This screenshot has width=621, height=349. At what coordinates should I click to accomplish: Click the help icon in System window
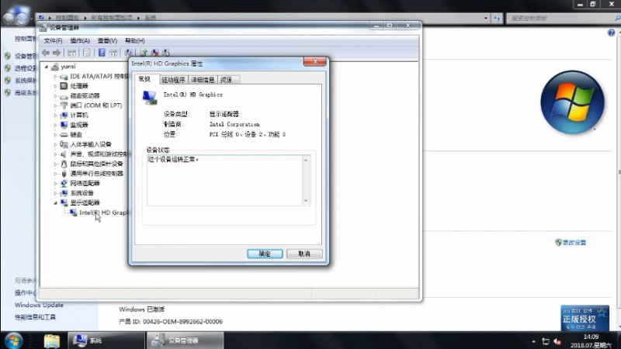(611, 33)
